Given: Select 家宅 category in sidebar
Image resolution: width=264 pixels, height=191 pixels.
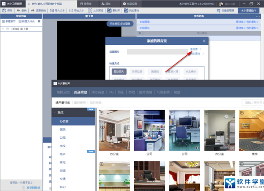Looking at the screenshot, I should click(62, 162).
